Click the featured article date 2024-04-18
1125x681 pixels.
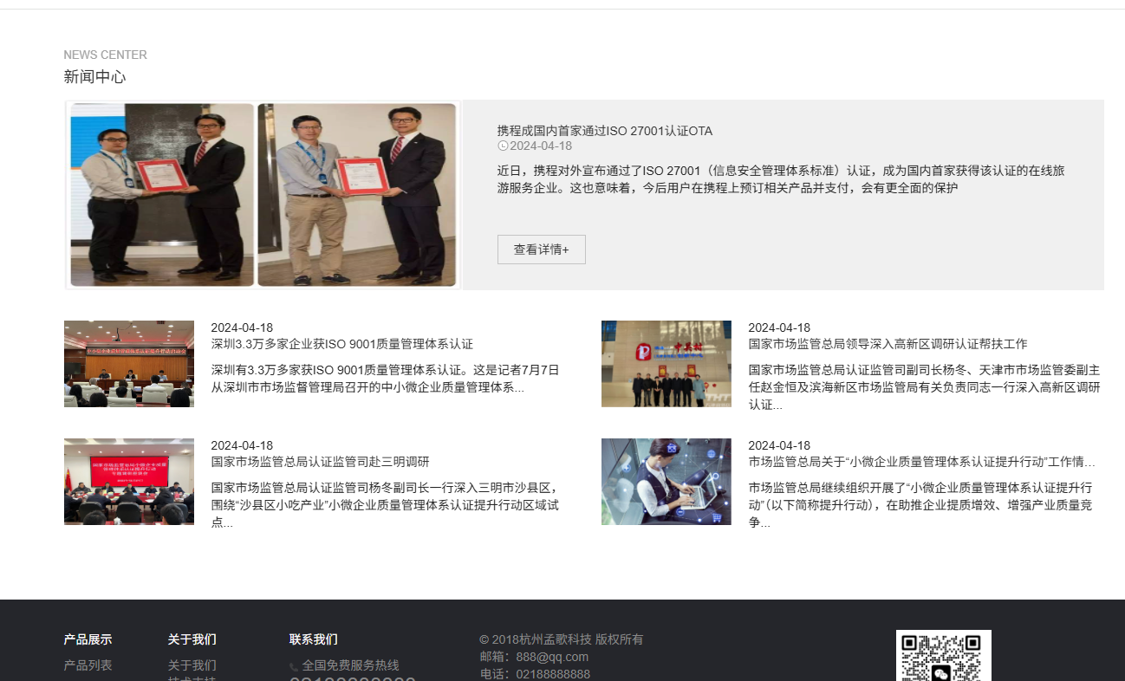[x=541, y=146]
